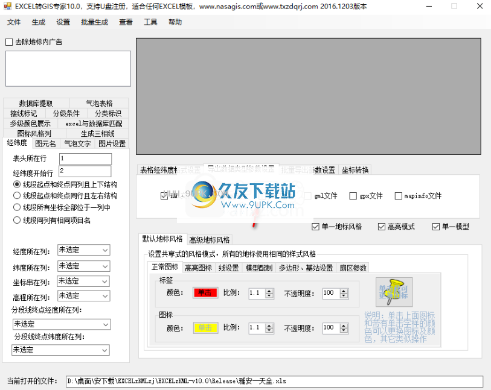Click red 标签 color swatch
Image resolution: width=491 pixels, height=390 pixels.
205,293
